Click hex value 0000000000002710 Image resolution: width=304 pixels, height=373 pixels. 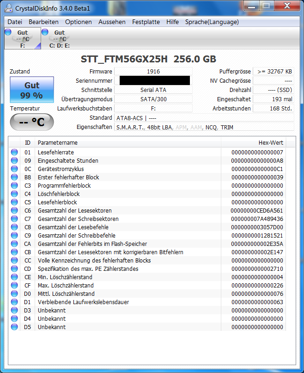pyautogui.click(x=257, y=269)
